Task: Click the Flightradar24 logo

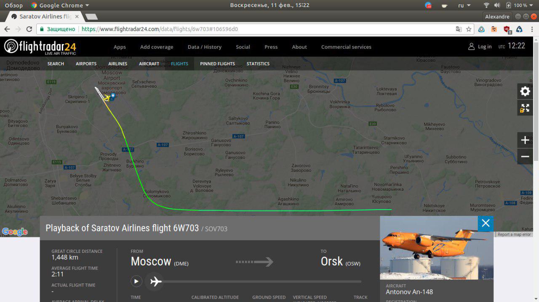Action: pos(40,47)
